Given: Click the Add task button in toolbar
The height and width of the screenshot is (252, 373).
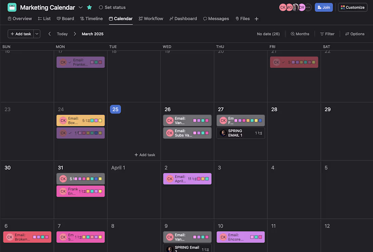Looking at the screenshot, I should tap(21, 34).
